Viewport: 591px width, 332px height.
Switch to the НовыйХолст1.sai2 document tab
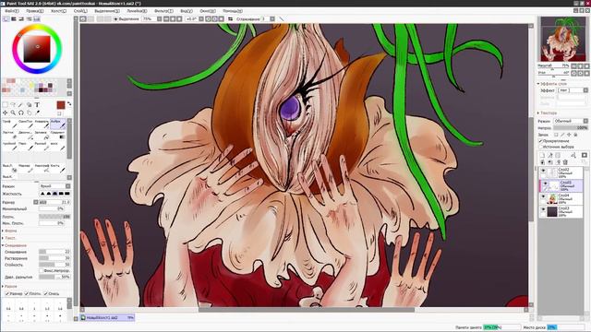coord(107,317)
